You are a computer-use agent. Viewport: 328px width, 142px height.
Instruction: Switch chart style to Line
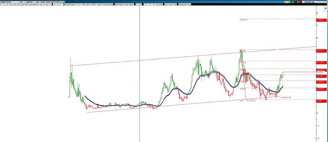[x=126, y=4]
